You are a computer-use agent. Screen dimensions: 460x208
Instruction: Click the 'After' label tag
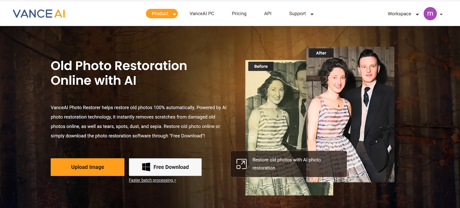pyautogui.click(x=321, y=53)
